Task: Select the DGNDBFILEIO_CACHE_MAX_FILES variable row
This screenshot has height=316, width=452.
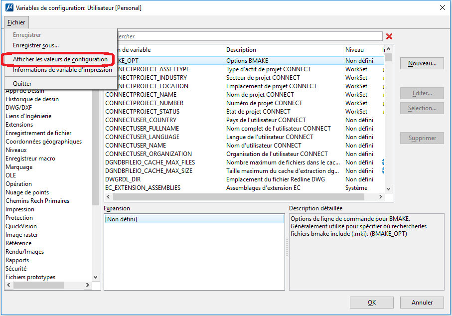Action: [244, 162]
